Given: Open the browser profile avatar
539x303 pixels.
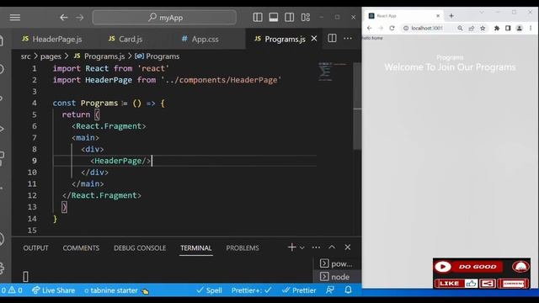Looking at the screenshot, I should (520, 28).
